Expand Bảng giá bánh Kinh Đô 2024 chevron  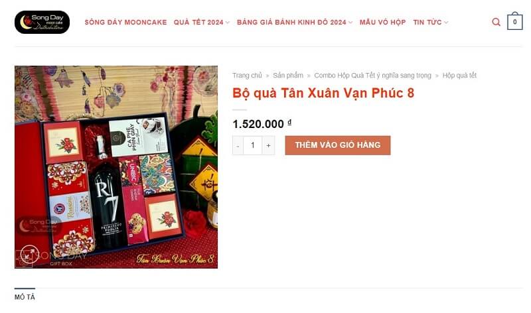click(350, 23)
